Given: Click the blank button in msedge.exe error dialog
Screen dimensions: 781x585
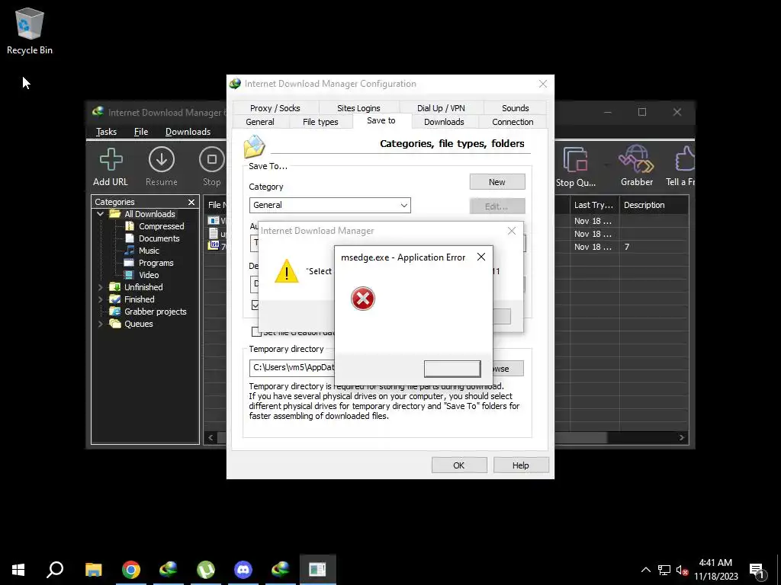Looking at the screenshot, I should (x=452, y=369).
